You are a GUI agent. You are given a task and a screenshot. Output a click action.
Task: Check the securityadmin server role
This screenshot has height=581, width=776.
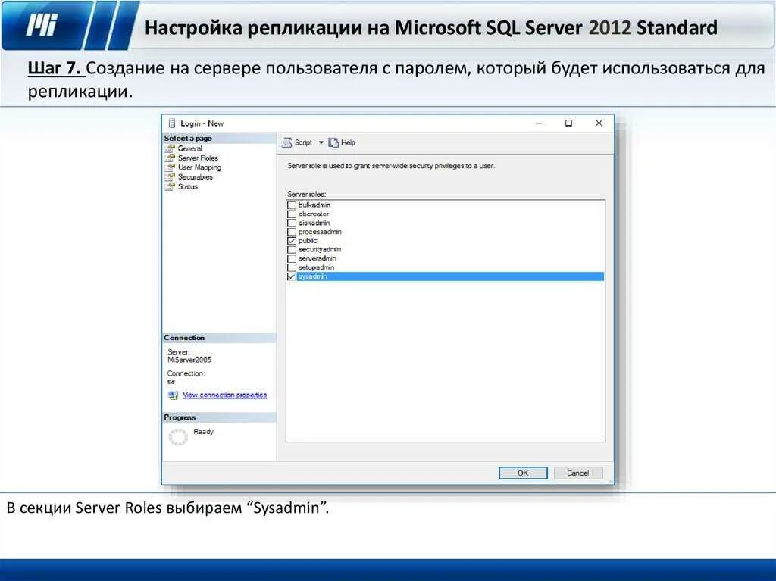(292, 249)
